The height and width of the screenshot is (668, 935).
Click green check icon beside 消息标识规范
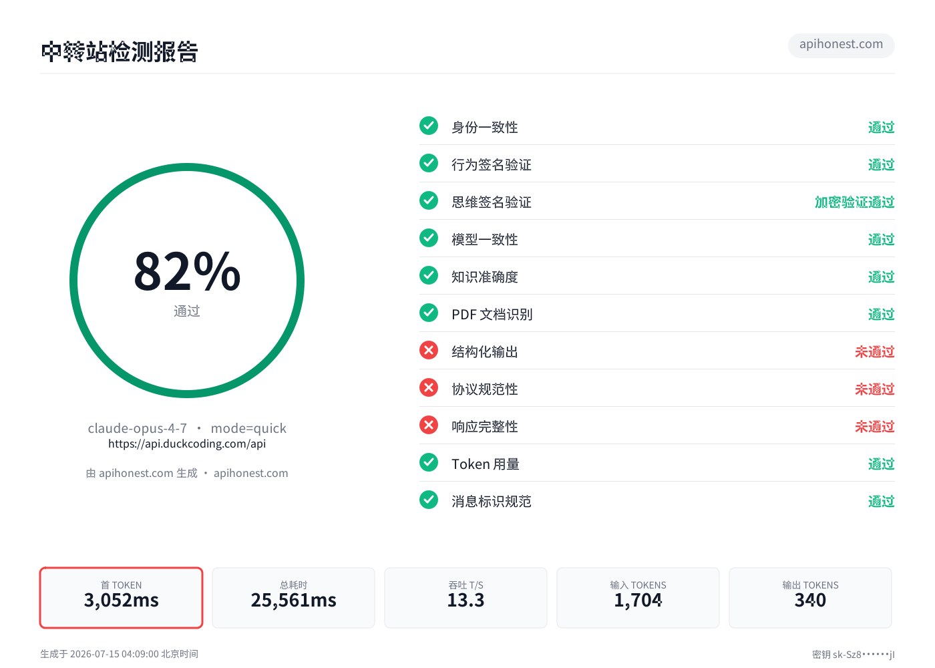point(429,500)
